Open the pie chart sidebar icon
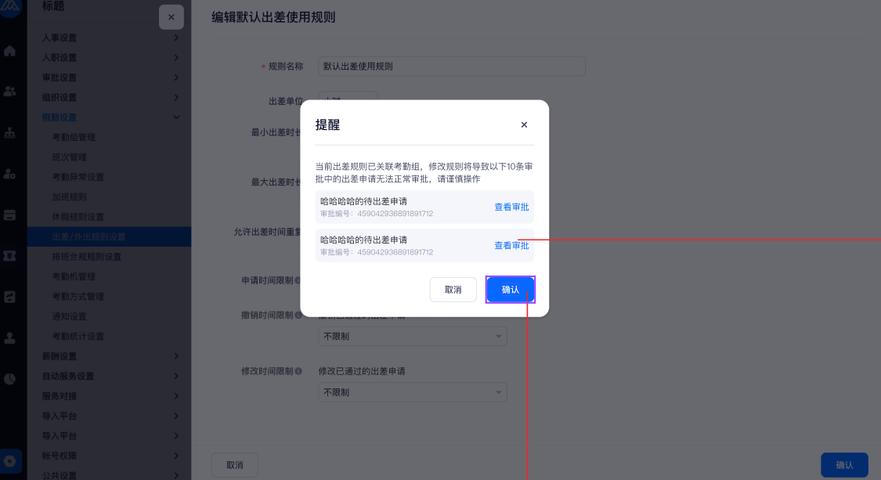This screenshot has width=881, height=480. tap(9, 379)
